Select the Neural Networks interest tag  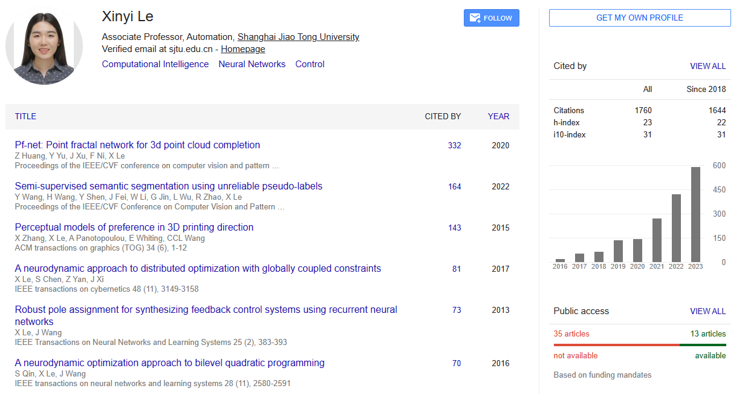click(252, 64)
